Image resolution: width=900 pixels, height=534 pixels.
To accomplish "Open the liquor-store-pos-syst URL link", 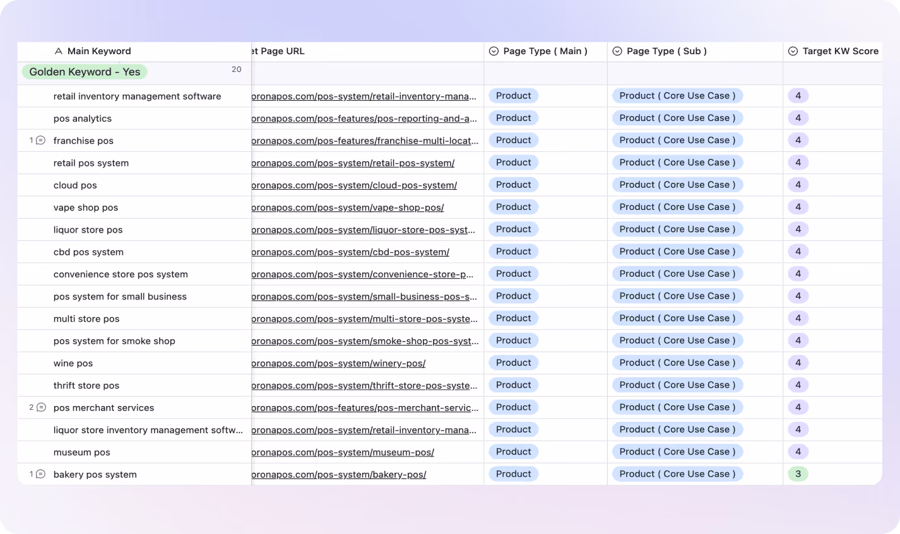I will click(x=364, y=229).
